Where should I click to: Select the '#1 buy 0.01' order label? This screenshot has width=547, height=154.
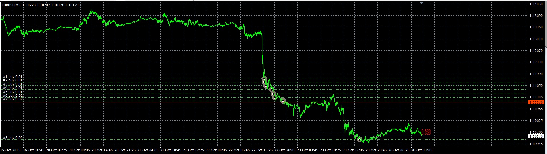click(x=13, y=77)
